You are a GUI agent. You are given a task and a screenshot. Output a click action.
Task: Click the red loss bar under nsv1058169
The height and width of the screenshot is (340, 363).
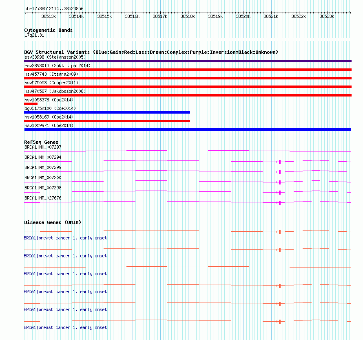(107, 121)
